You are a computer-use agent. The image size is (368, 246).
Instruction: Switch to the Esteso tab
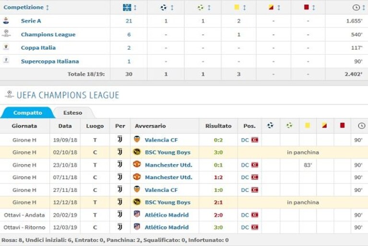(x=73, y=113)
